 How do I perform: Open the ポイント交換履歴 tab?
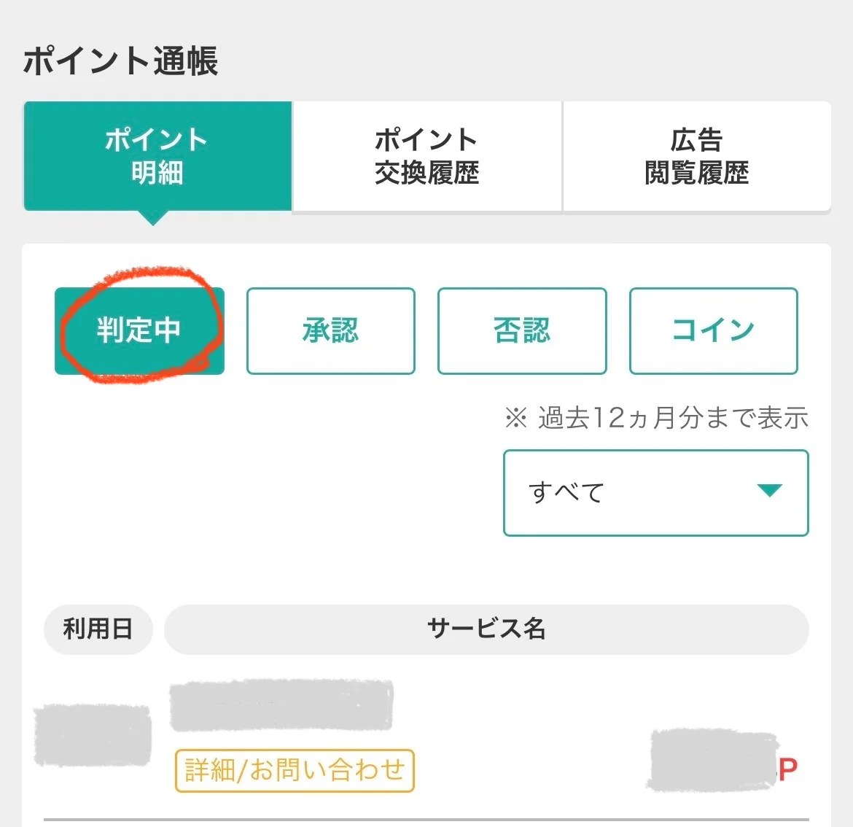pyautogui.click(x=427, y=156)
